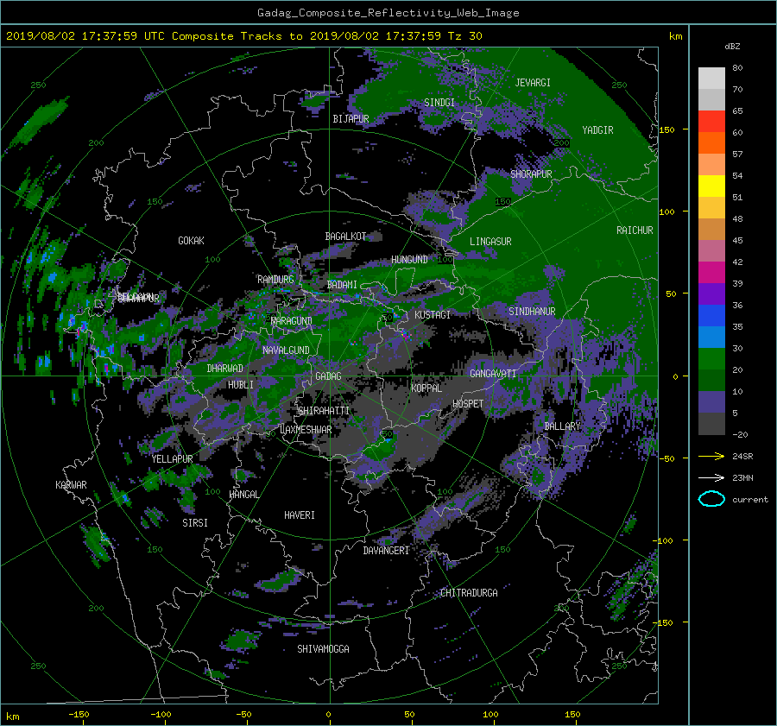The width and height of the screenshot is (777, 726).
Task: Click the KOPPAL city label
Action: coord(426,388)
